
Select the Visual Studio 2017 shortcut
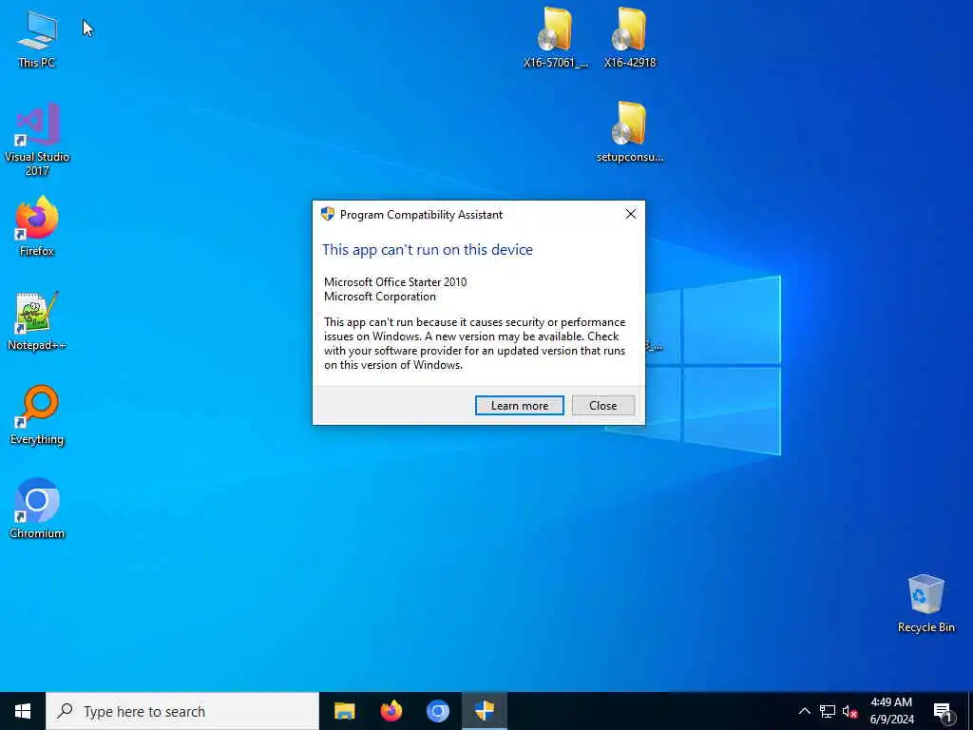point(37,140)
